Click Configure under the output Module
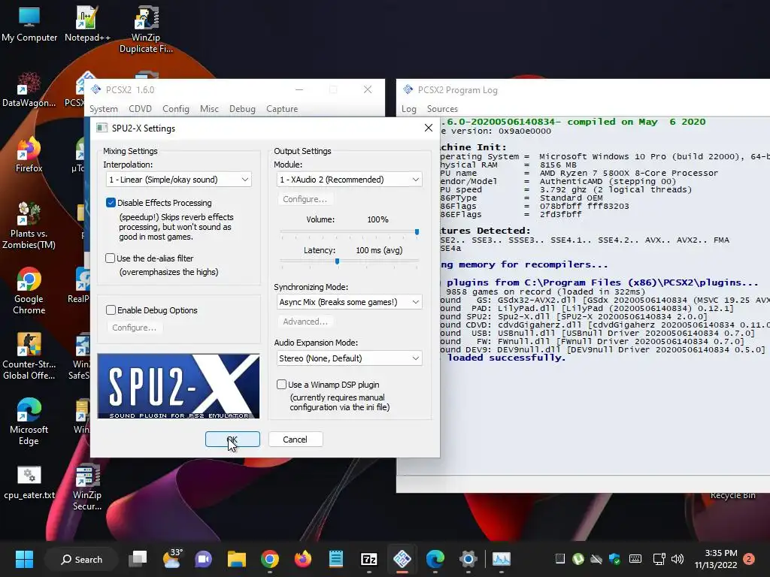This screenshot has width=770, height=577. 305,199
